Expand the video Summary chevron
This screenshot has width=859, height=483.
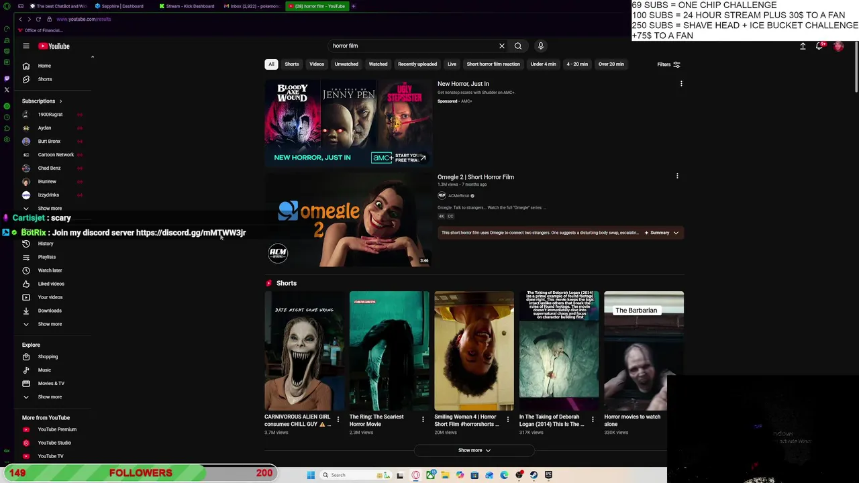(676, 233)
